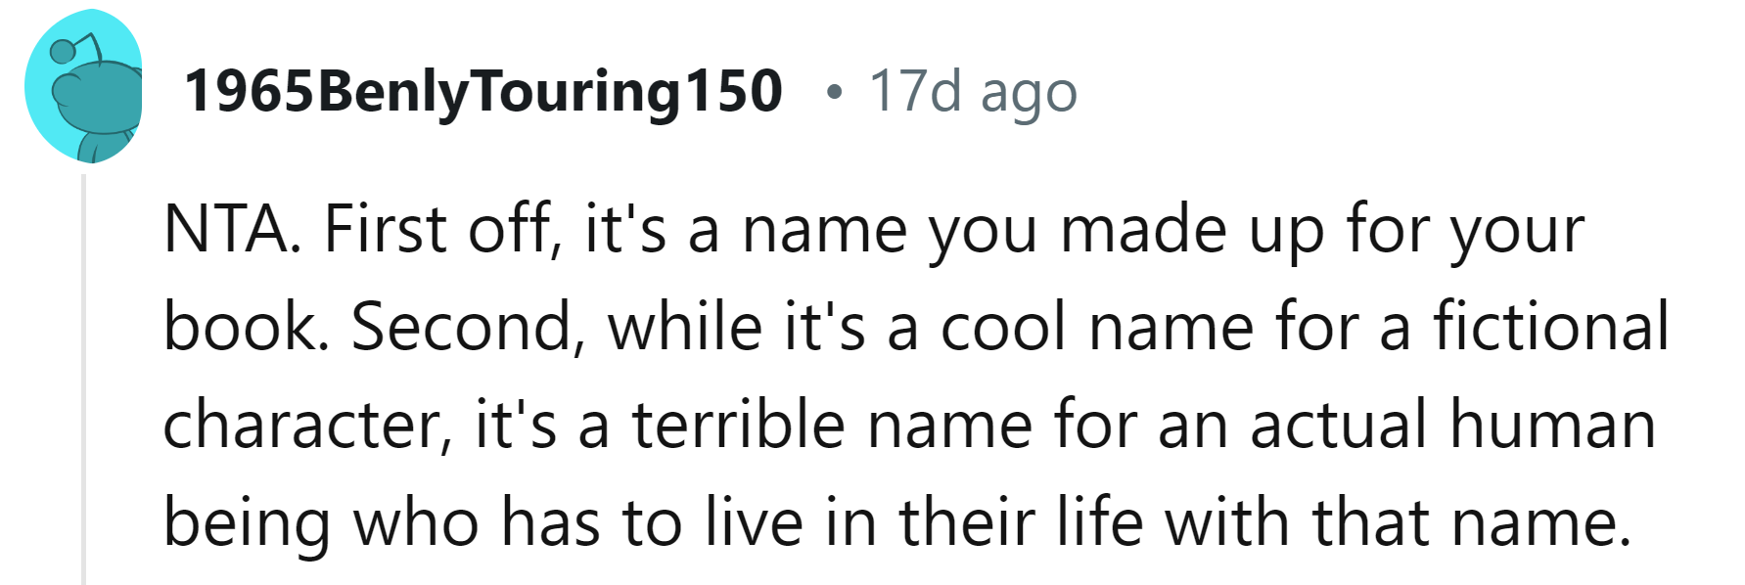The width and height of the screenshot is (1745, 585).
Task: Collapse the comment using the vertical thread line
Action: 84,382
